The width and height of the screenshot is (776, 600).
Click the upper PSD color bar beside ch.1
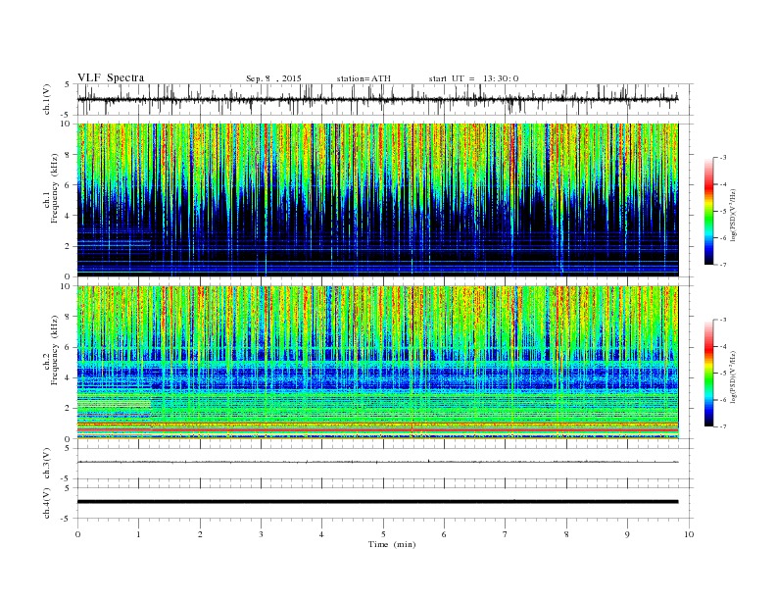708,212
